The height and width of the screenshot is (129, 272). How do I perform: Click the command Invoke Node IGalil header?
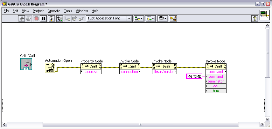coord(216,66)
